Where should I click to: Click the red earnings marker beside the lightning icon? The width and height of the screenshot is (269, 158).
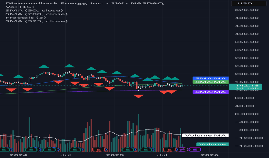click(170, 149)
